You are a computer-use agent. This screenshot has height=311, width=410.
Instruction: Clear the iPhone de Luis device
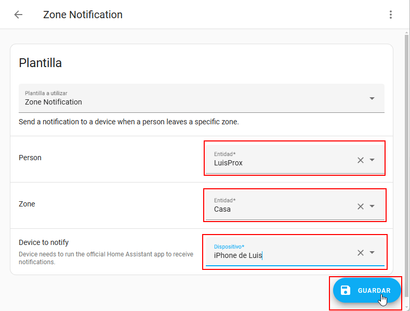pyautogui.click(x=361, y=253)
